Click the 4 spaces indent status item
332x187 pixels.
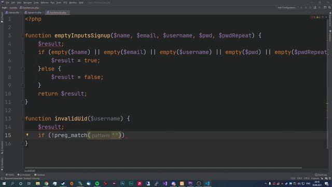click(315, 179)
